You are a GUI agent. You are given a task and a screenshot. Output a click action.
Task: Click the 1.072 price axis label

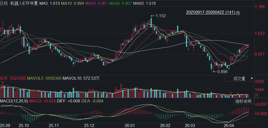pyautogui.click(x=260, y=33)
